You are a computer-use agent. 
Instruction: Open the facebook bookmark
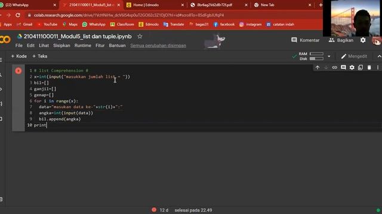coord(224,24)
